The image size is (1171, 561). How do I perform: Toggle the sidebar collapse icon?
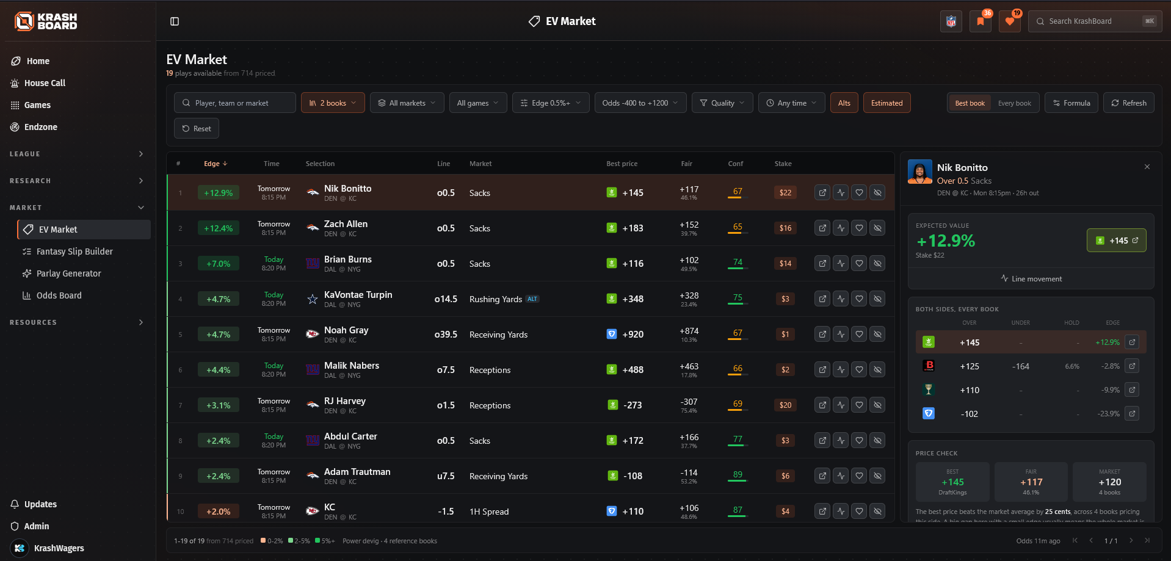click(175, 21)
